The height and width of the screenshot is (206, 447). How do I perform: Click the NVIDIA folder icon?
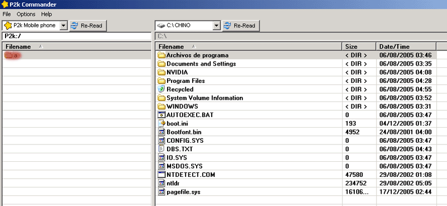pyautogui.click(x=161, y=72)
